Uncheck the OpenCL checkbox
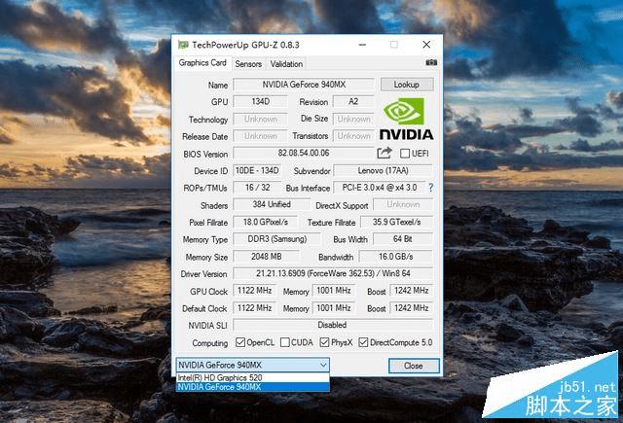 (x=240, y=342)
